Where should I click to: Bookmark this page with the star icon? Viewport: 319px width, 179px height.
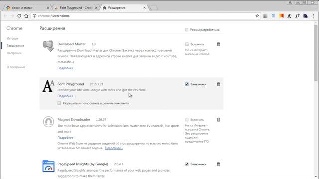tap(257, 16)
